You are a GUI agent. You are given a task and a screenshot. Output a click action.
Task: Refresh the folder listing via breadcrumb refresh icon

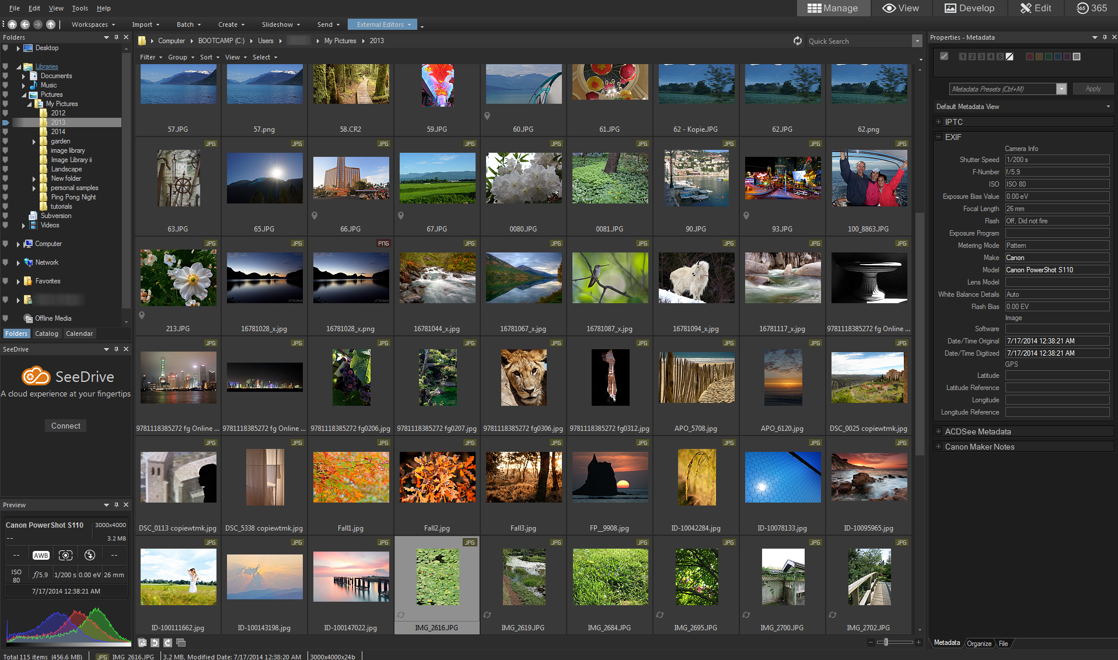click(798, 41)
